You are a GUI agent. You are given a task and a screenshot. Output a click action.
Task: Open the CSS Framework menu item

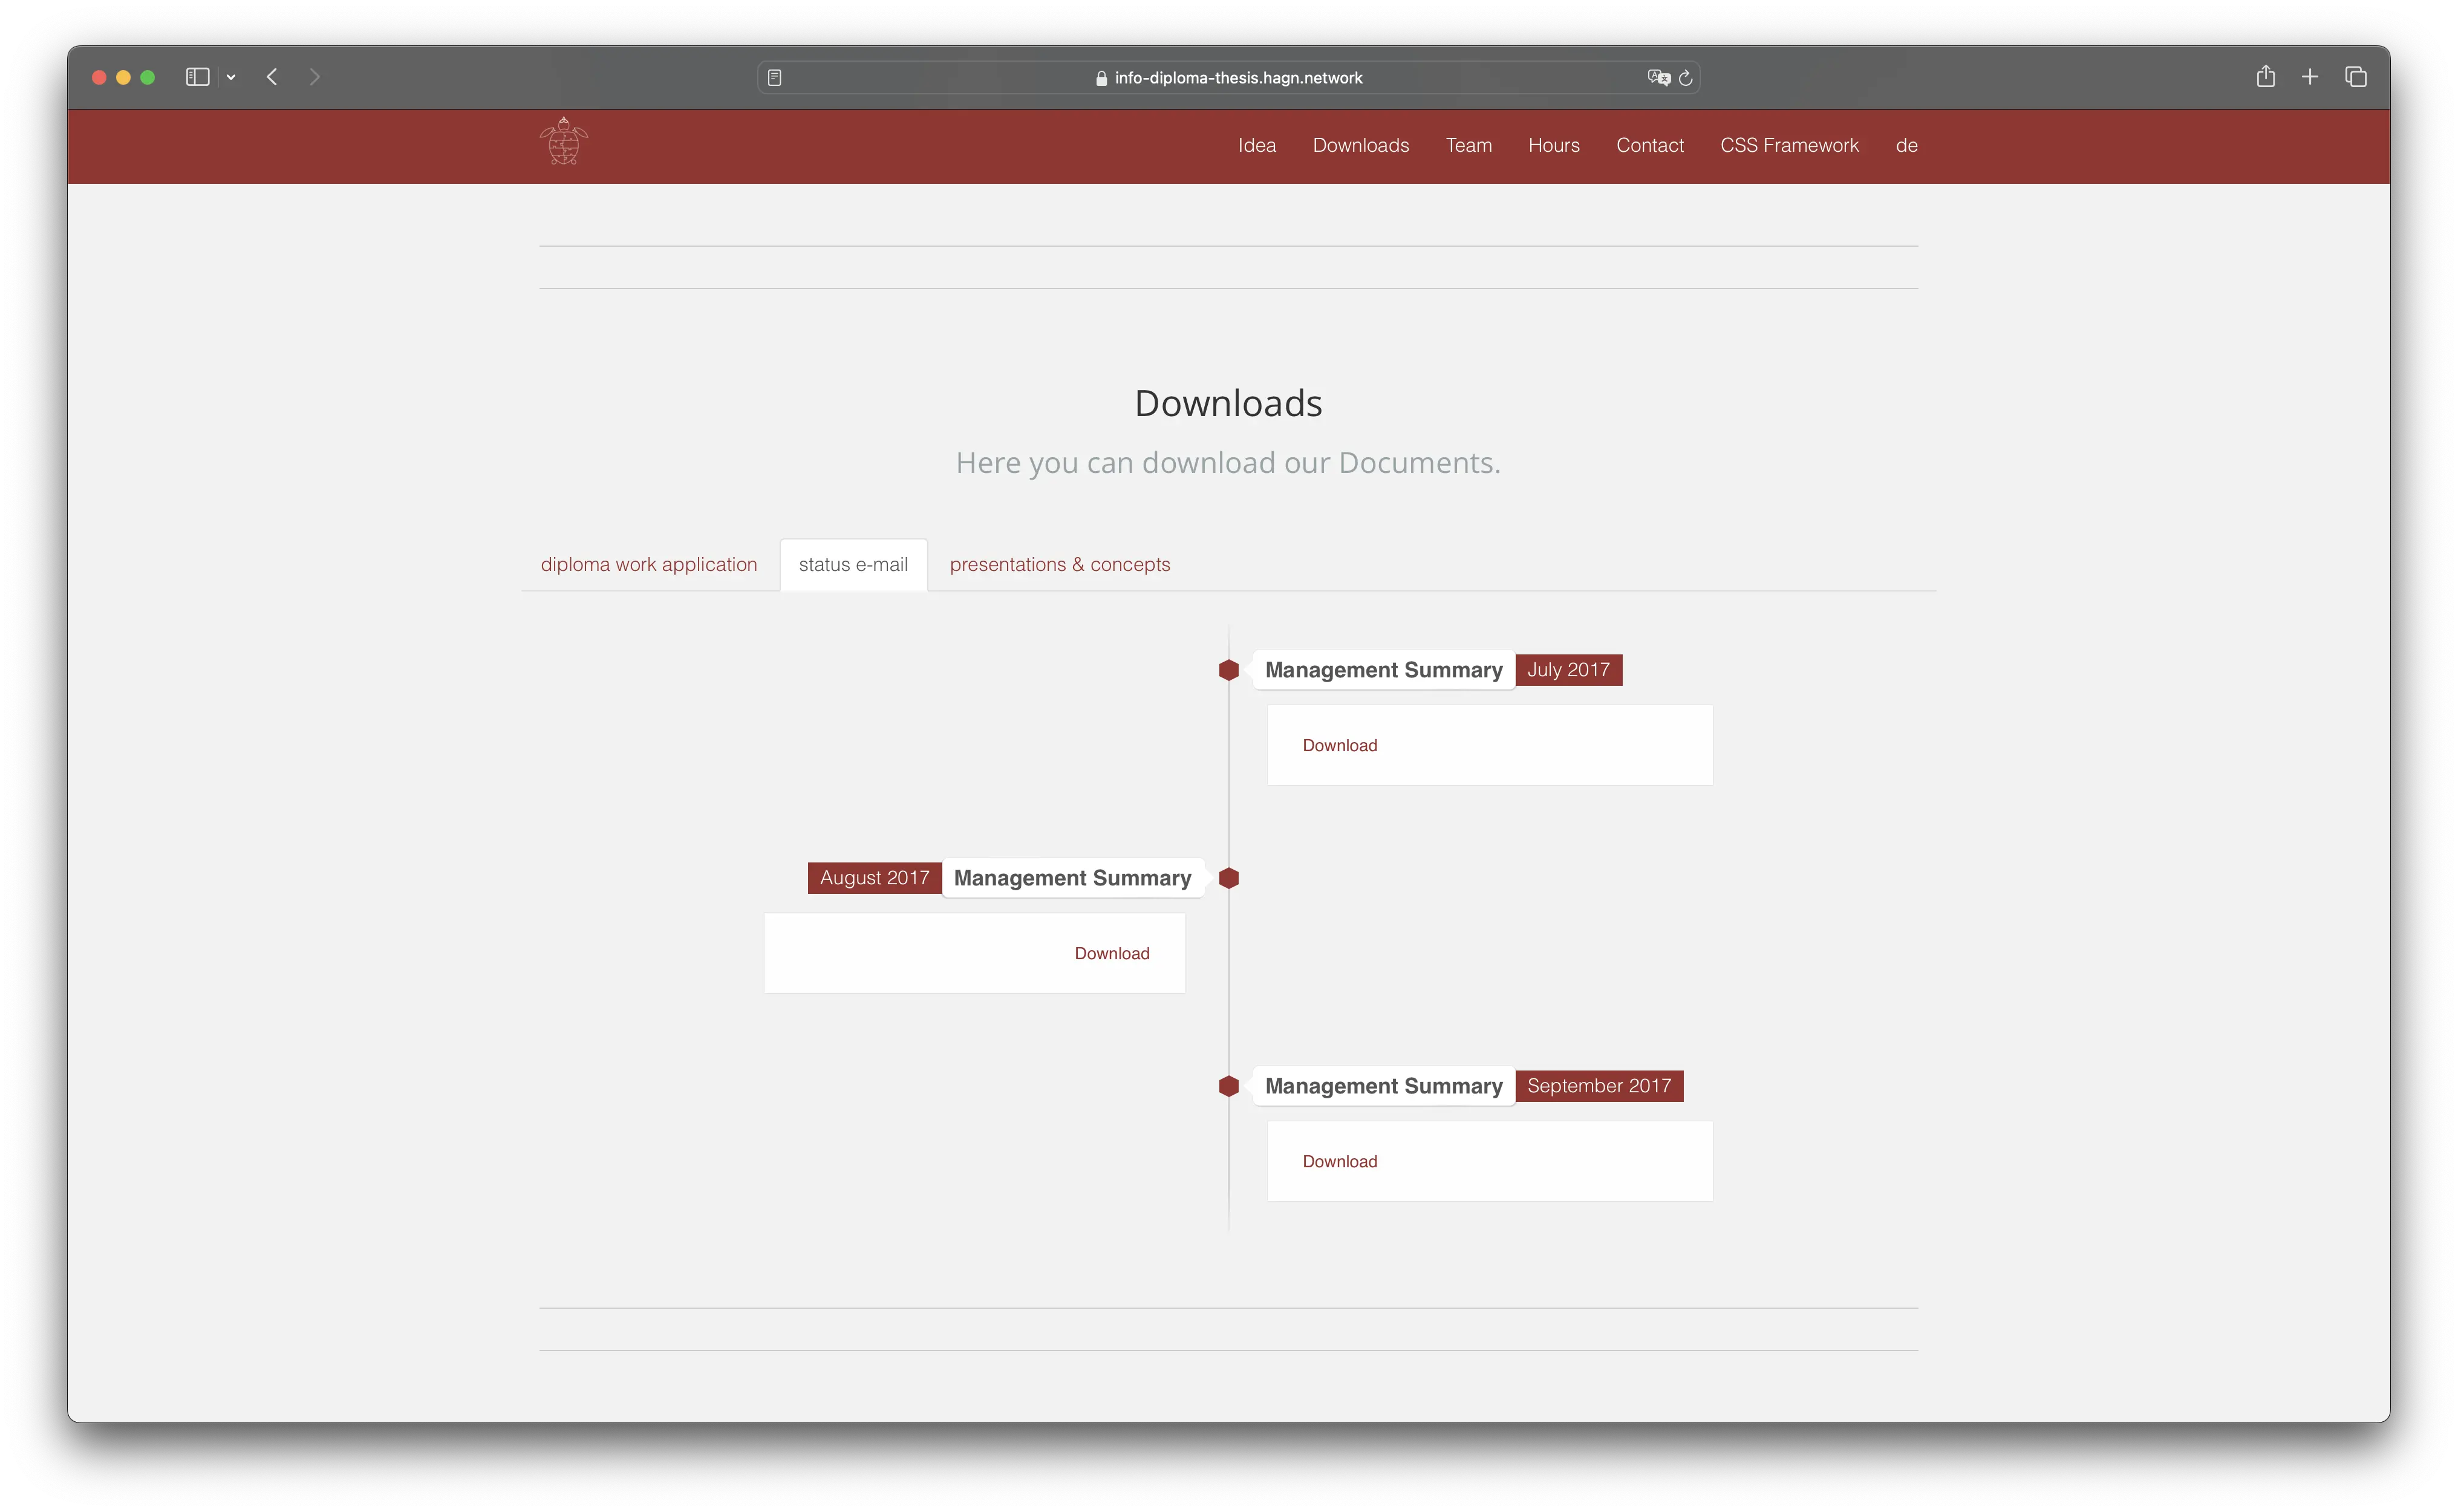(x=1789, y=145)
